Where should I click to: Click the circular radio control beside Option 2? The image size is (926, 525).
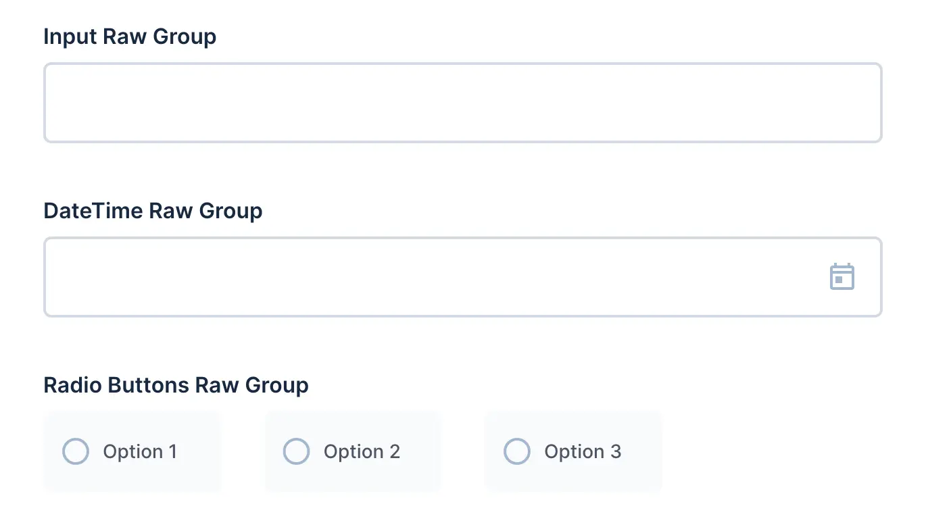(297, 451)
